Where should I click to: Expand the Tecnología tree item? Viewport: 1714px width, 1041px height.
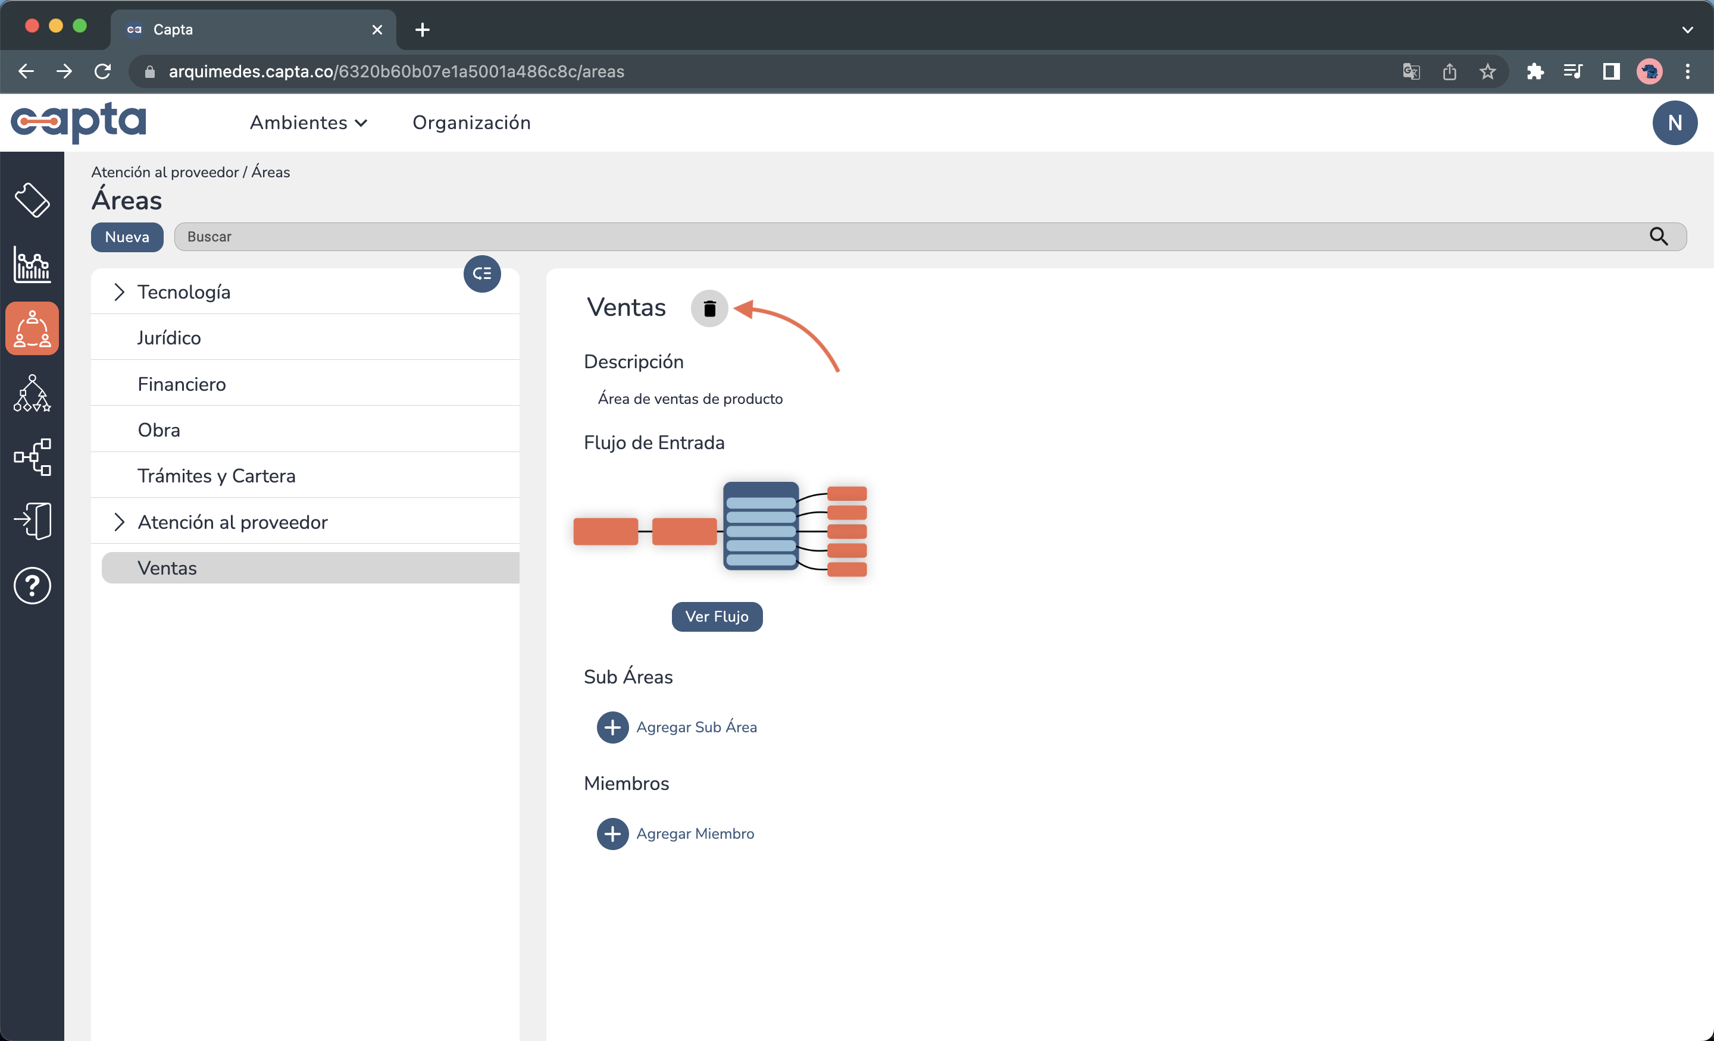click(x=119, y=292)
